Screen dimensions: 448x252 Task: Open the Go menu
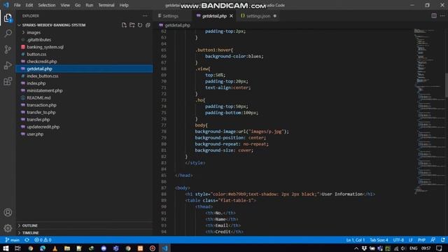click(78, 5)
